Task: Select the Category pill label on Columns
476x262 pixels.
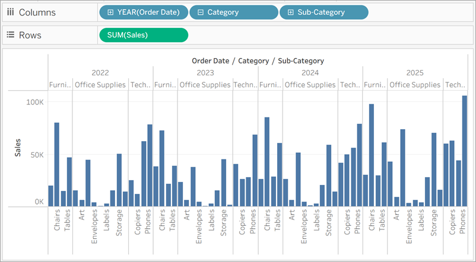Action: [223, 12]
